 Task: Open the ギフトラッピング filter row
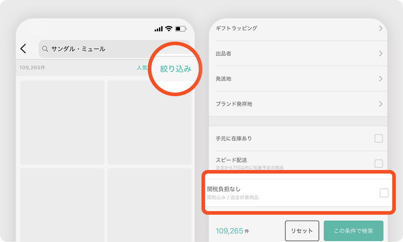(298, 28)
